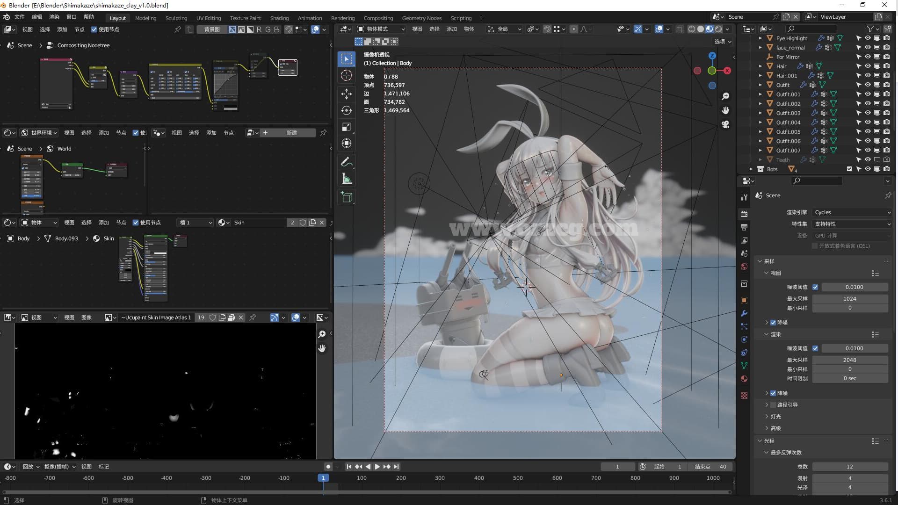The width and height of the screenshot is (898, 505).
Task: Expand the Bots collection in outliner
Action: click(x=751, y=169)
